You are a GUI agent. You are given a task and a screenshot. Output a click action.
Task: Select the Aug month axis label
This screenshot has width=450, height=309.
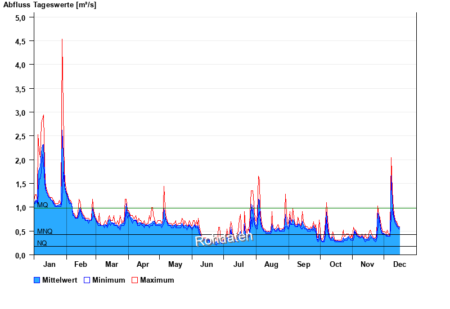[x=271, y=265]
